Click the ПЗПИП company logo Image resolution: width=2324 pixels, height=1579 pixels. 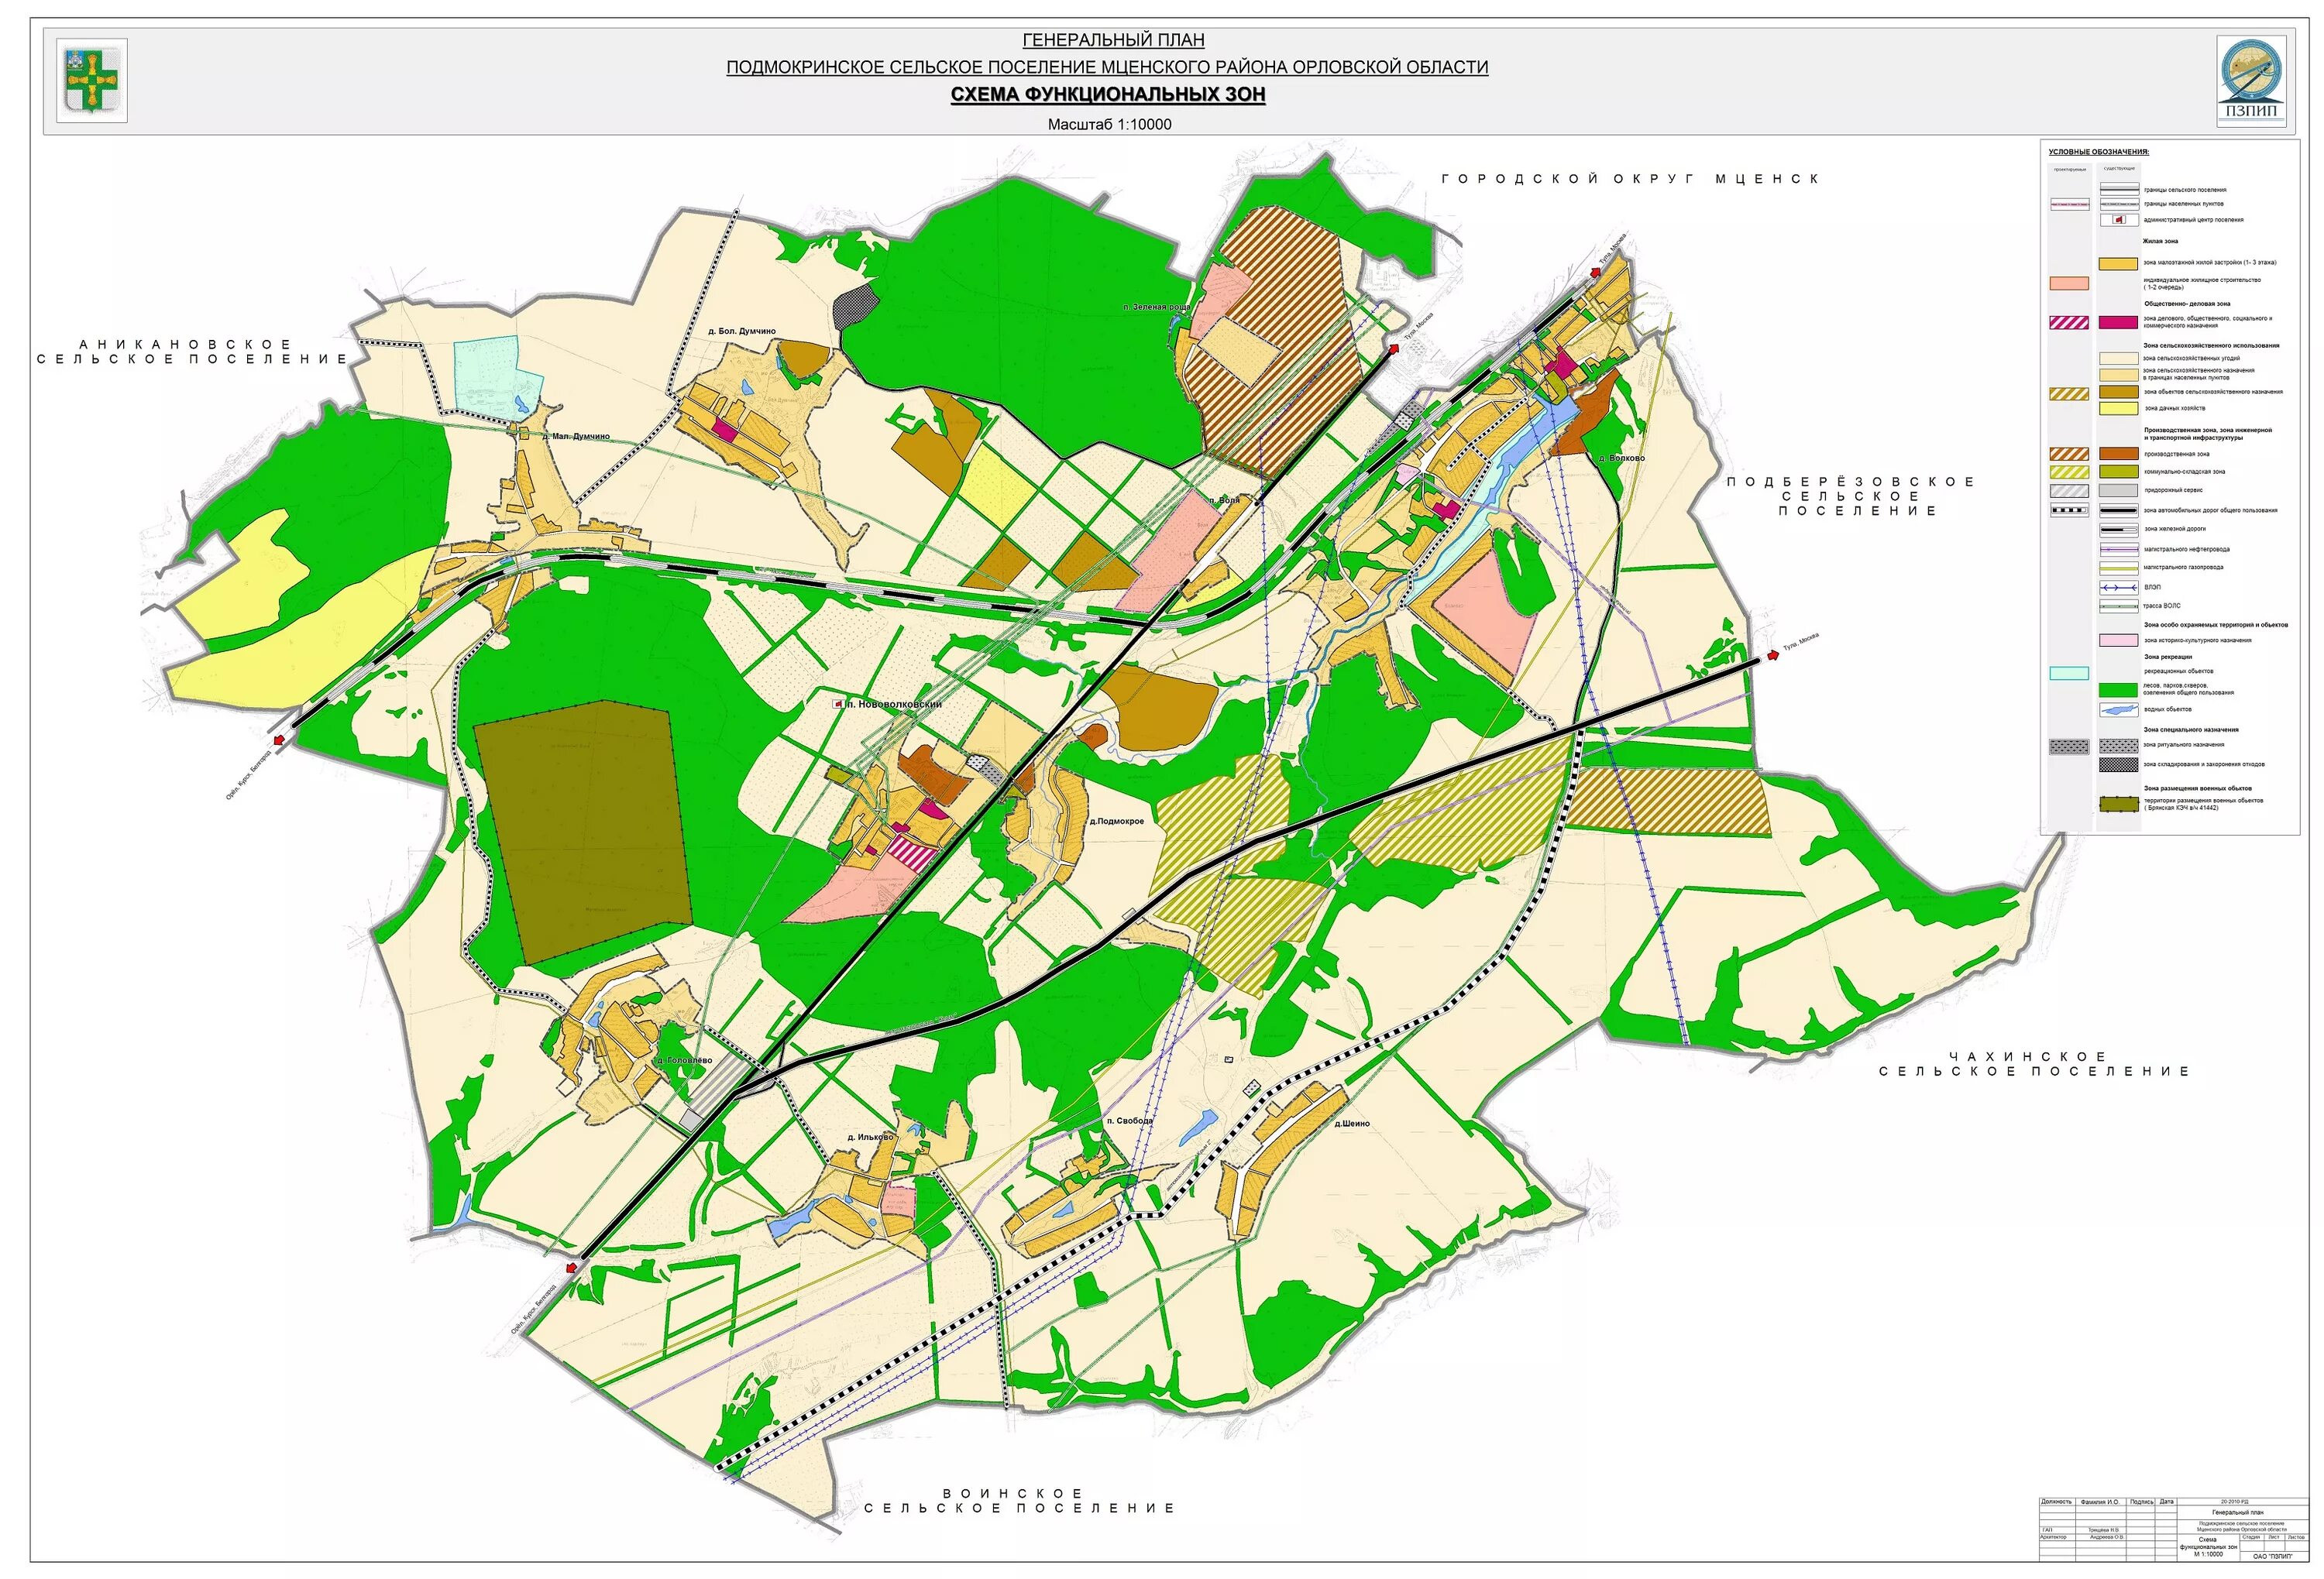[x=2251, y=81]
